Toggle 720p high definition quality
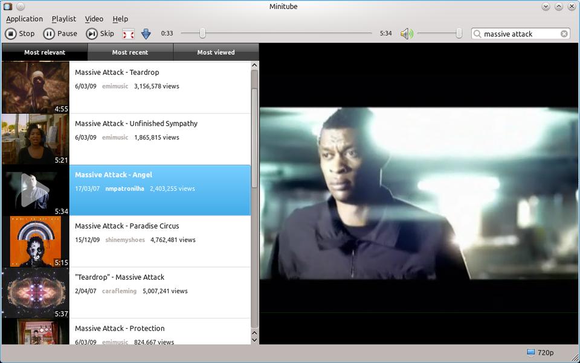This screenshot has height=363, width=580. [x=546, y=353]
